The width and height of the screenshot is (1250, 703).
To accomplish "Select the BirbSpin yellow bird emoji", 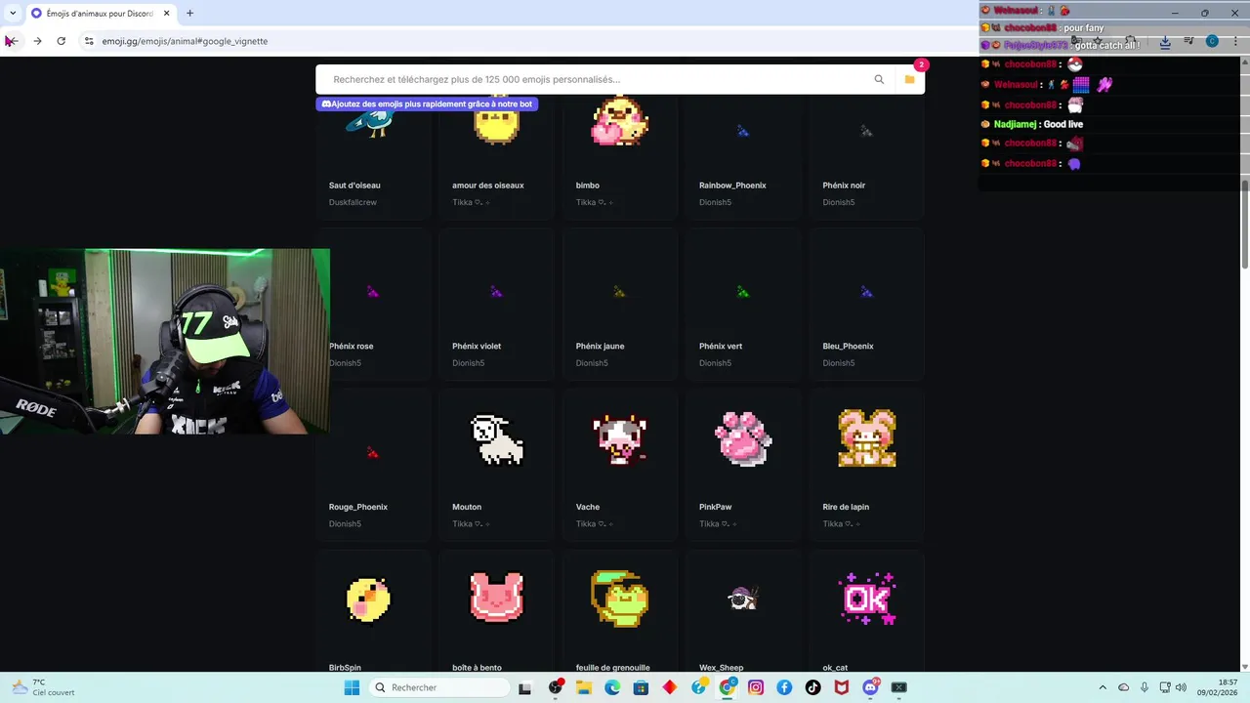I will click(369, 600).
